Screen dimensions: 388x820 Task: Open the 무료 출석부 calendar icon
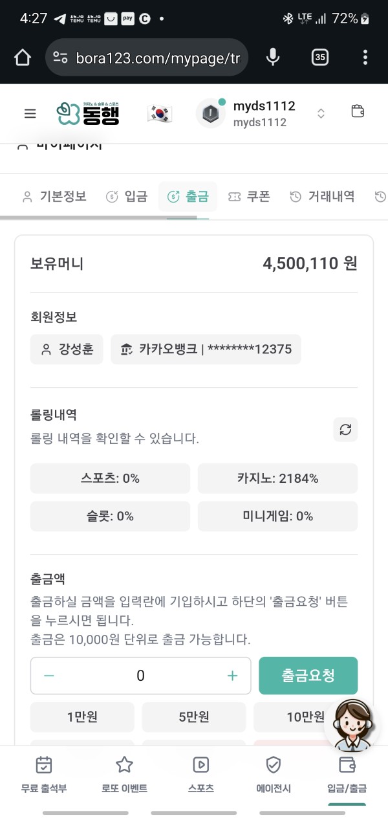click(44, 765)
